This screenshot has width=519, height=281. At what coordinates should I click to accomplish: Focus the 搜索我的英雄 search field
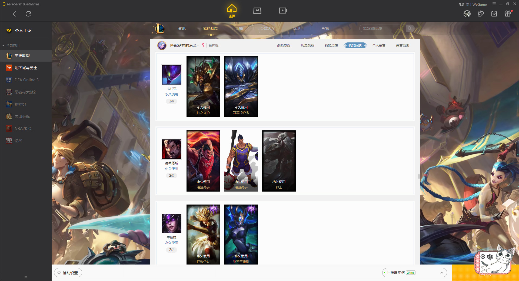(382, 28)
